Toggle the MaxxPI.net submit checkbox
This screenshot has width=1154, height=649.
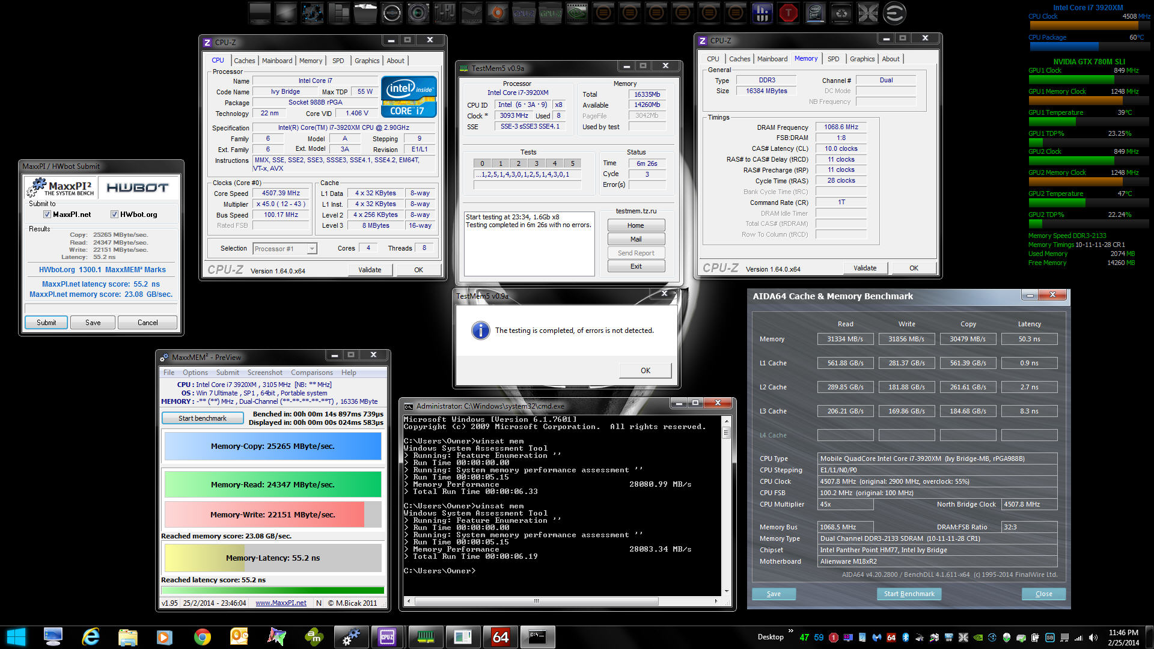[x=47, y=215]
